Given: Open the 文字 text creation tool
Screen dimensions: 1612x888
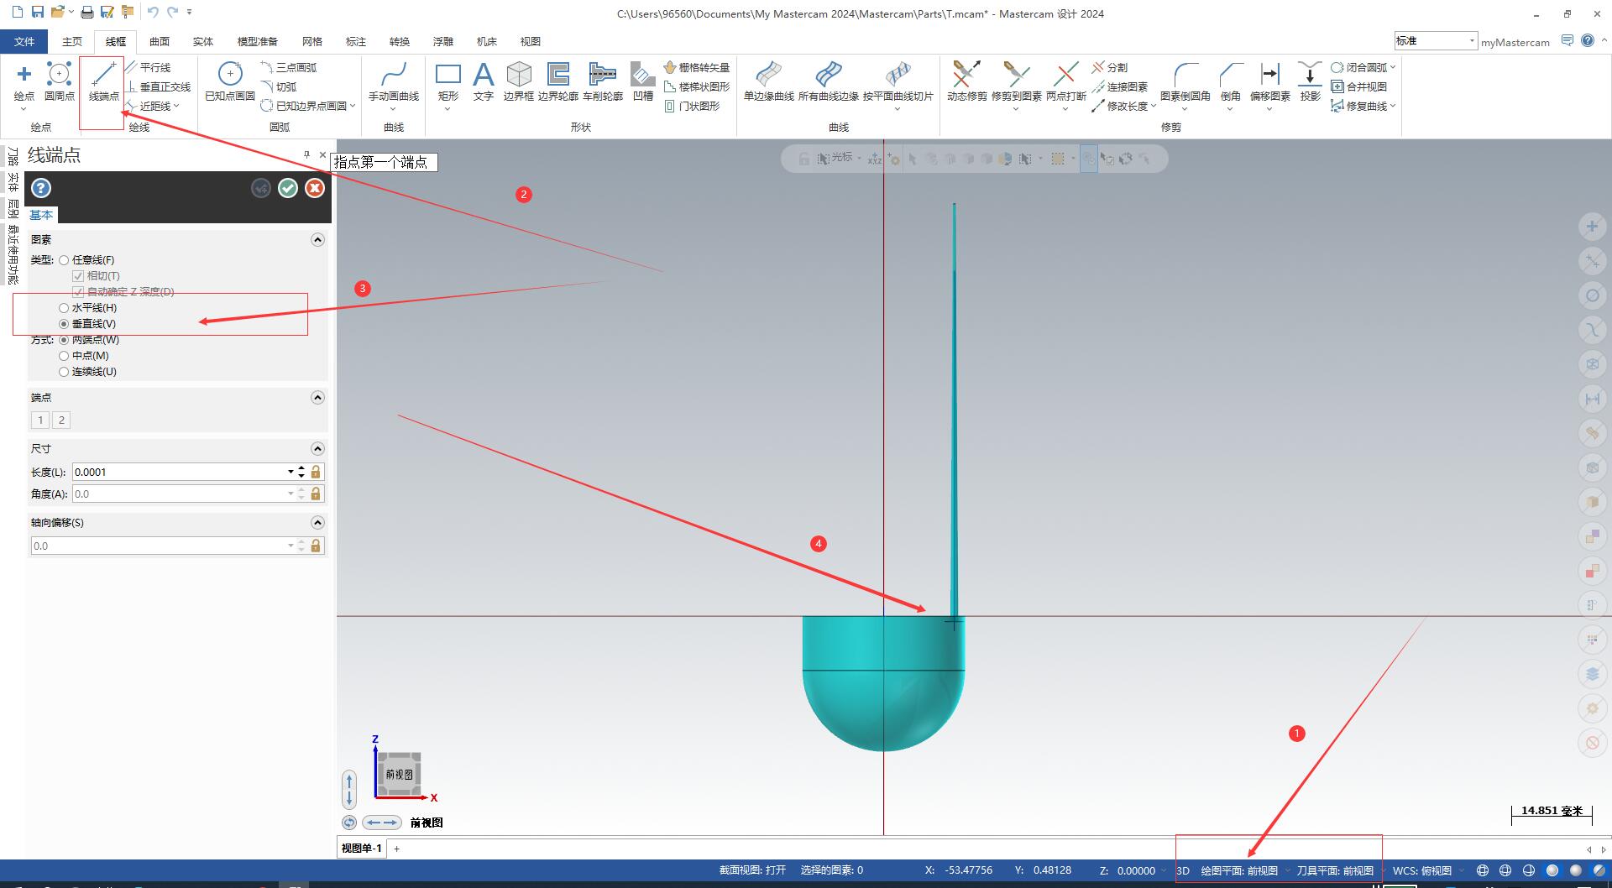Looking at the screenshot, I should point(483,82).
